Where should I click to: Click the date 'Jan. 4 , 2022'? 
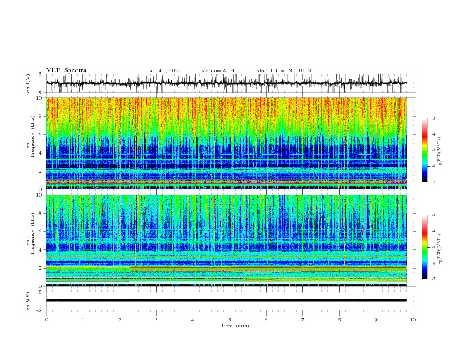click(x=164, y=70)
